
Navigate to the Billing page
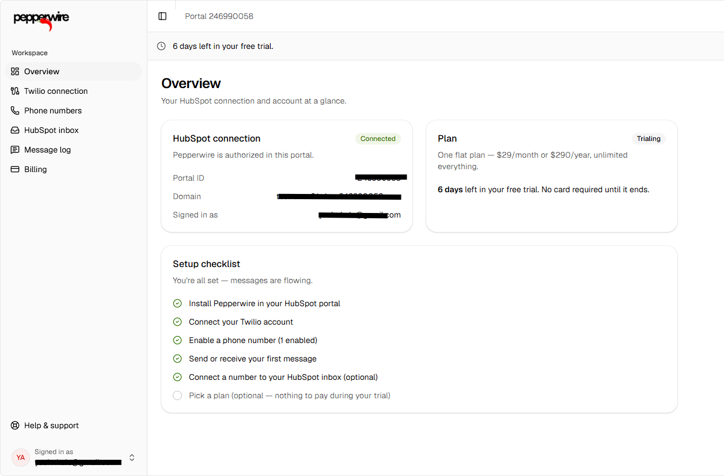click(x=73, y=169)
